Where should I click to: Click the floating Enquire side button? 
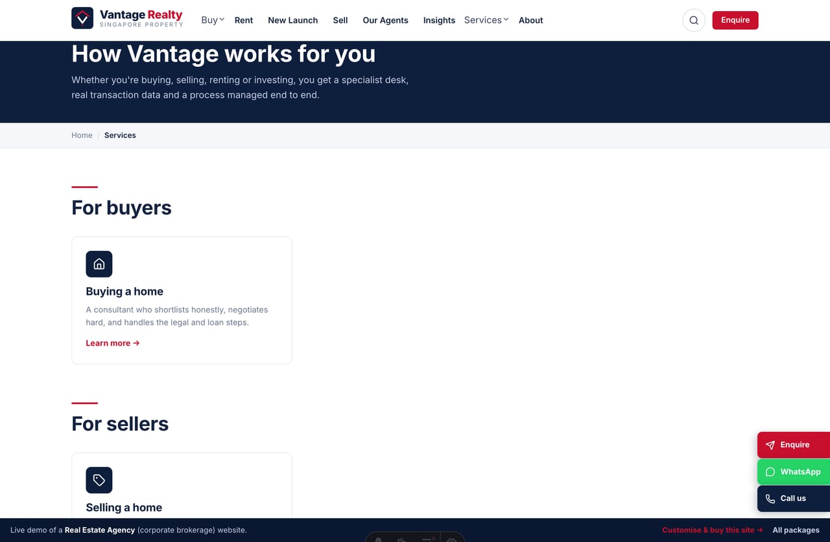pos(794,445)
